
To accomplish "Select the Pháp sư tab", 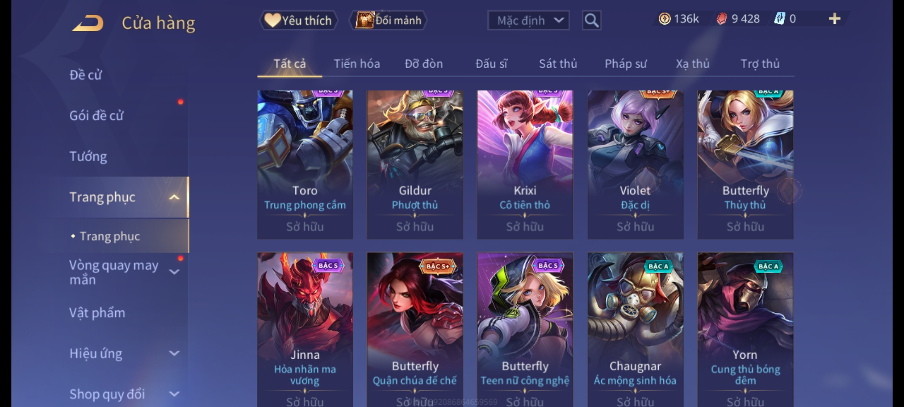I will tap(625, 64).
